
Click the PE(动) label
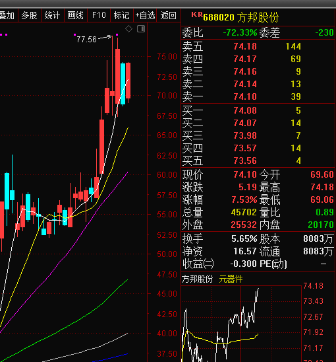tap(273, 264)
